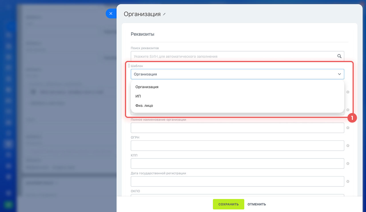Open the gear settings beside the ОГРН field
This screenshot has height=212, width=366.
point(348,146)
